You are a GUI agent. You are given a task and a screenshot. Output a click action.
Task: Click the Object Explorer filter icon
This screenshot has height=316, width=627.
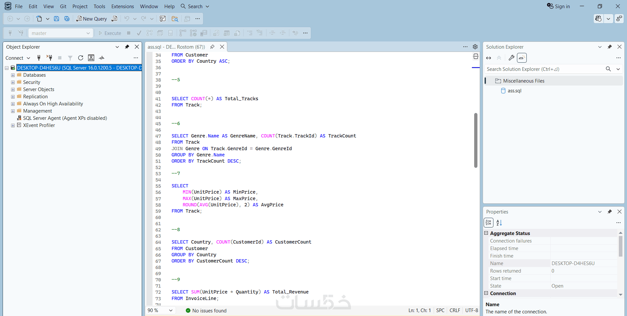click(x=70, y=58)
